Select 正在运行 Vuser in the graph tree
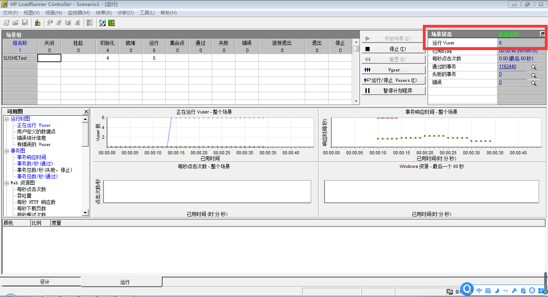Screen dimensions: 548x297 (x=34, y=125)
